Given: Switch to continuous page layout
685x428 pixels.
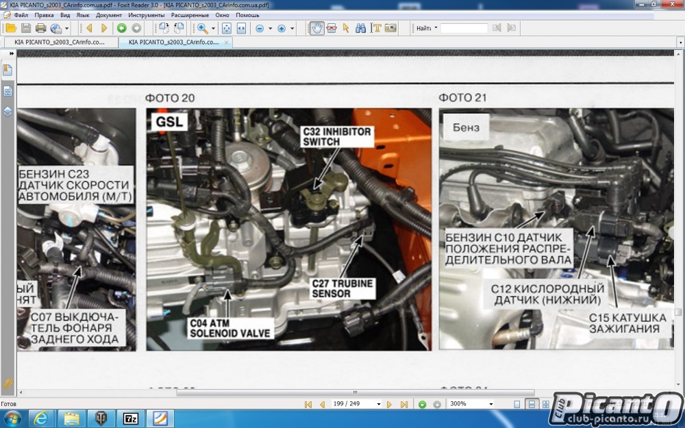Looking at the screenshot, I should coord(532,405).
